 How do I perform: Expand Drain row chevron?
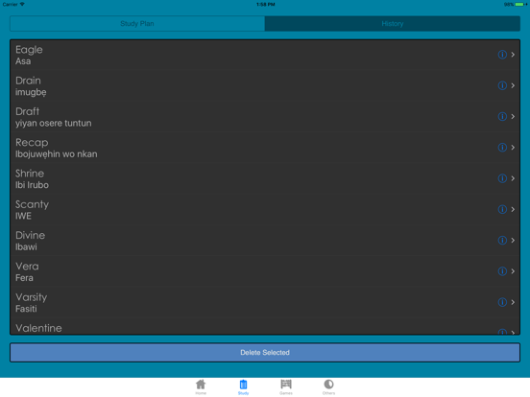pos(513,85)
